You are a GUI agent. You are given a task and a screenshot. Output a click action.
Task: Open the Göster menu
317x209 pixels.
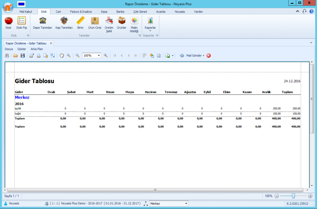(21, 49)
